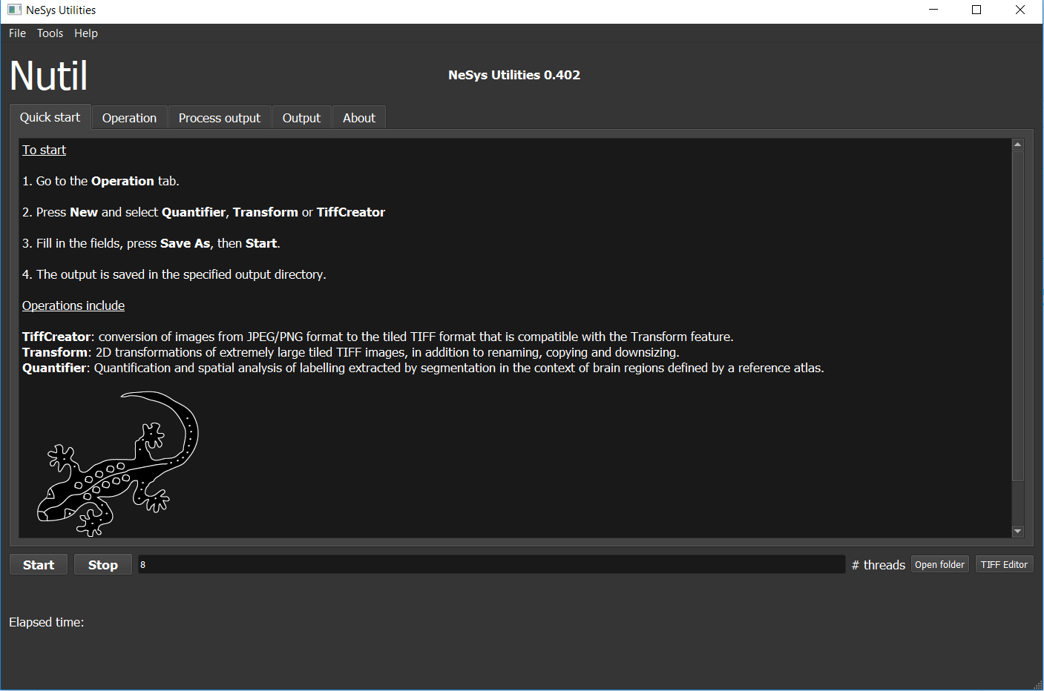This screenshot has height=691, width=1044.
Task: Click the window resize grip corner
Action: point(1037,684)
